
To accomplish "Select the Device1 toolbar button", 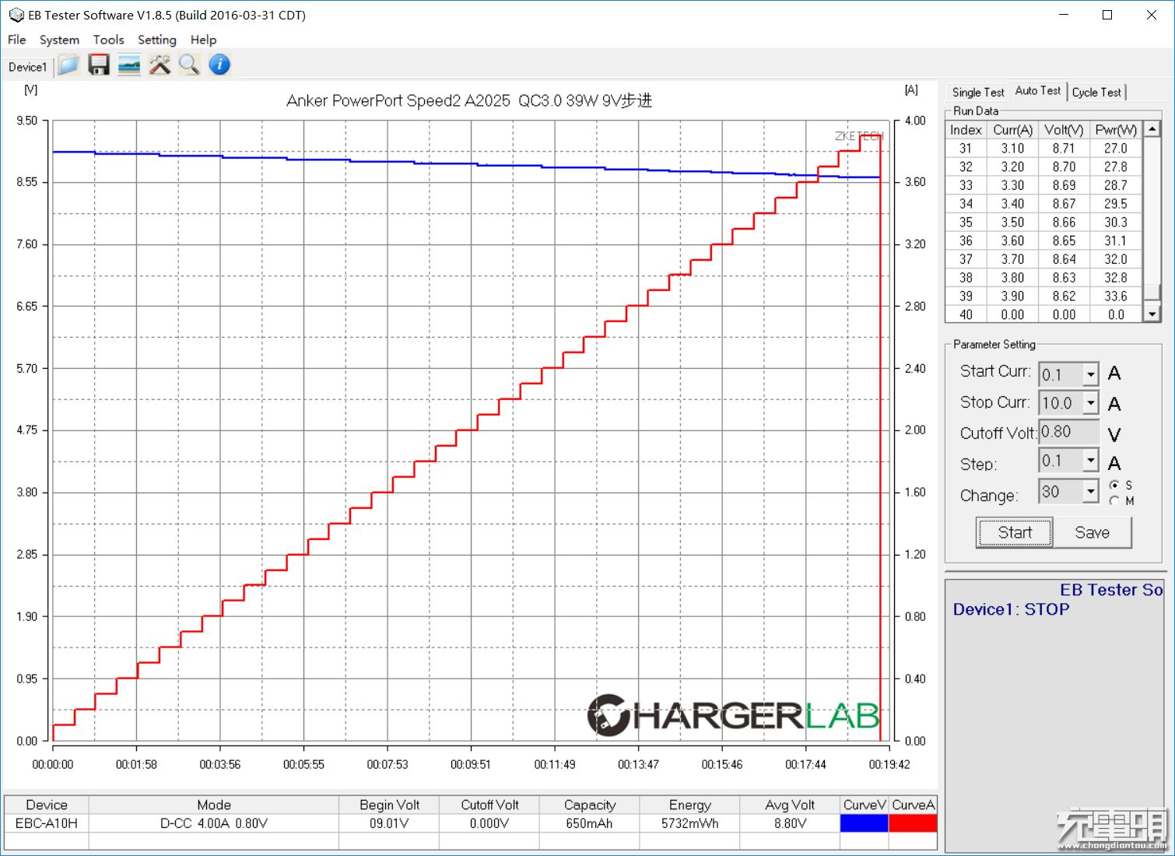I will coord(27,67).
